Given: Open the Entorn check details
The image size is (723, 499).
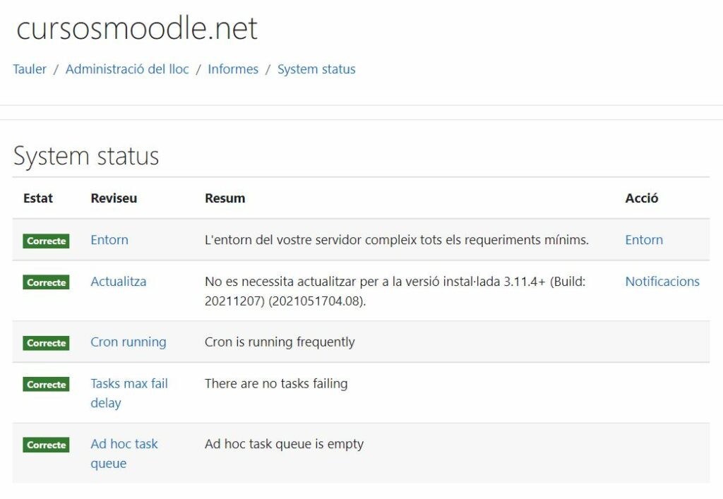Looking at the screenshot, I should click(109, 240).
